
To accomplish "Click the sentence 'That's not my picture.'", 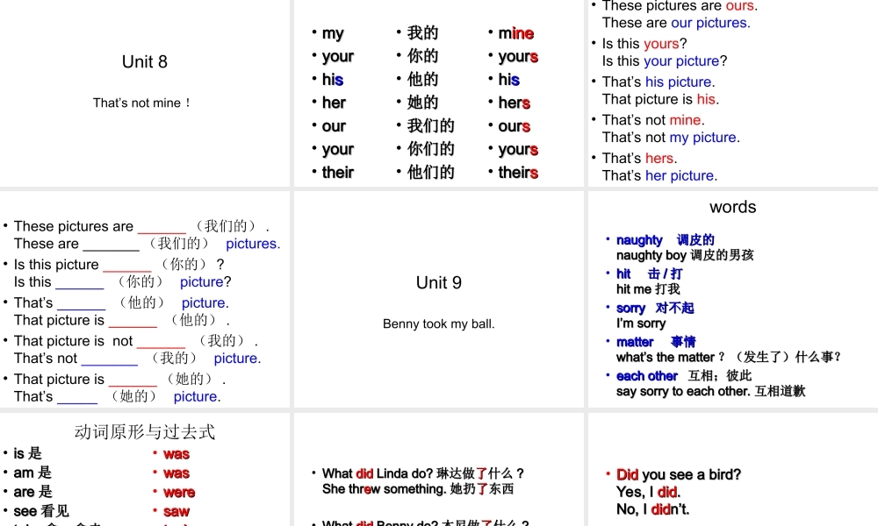I will click(x=671, y=138).
